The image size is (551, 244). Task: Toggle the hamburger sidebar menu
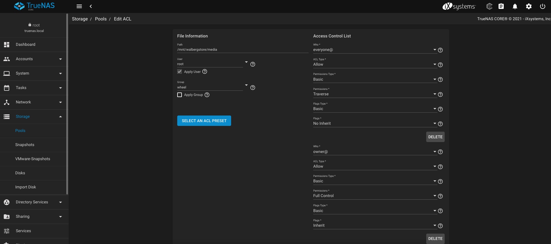point(79,6)
